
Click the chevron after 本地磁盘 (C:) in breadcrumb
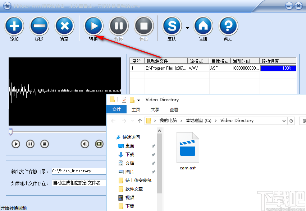pyautogui.click(x=216, y=121)
